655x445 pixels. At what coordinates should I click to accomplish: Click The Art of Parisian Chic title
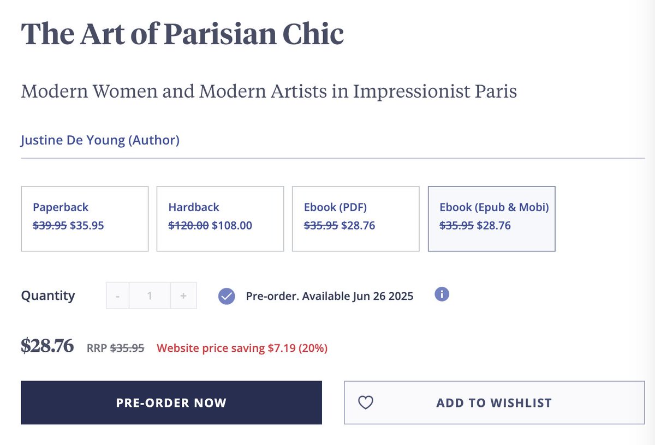(x=182, y=34)
